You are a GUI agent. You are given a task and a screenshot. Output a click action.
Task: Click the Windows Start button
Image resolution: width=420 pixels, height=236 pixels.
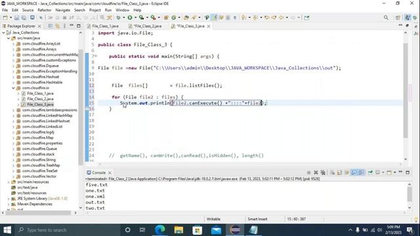(x=7, y=230)
